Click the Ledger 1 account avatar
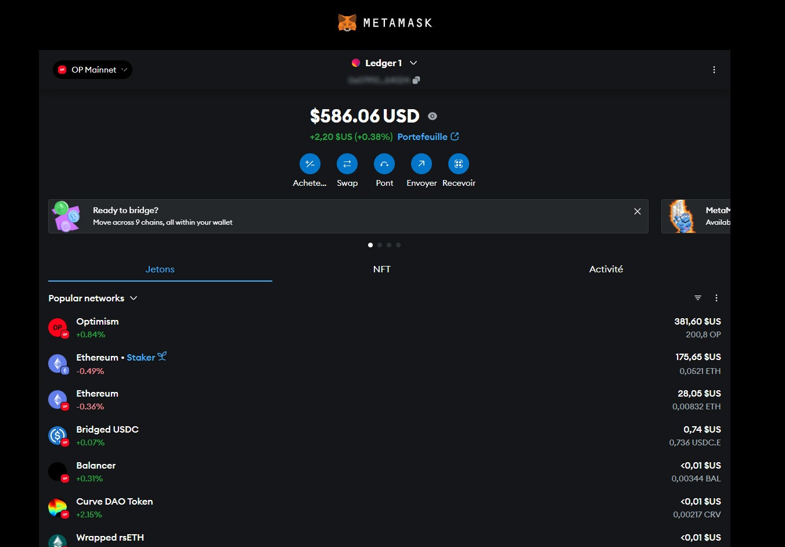The image size is (785, 547). tap(356, 63)
